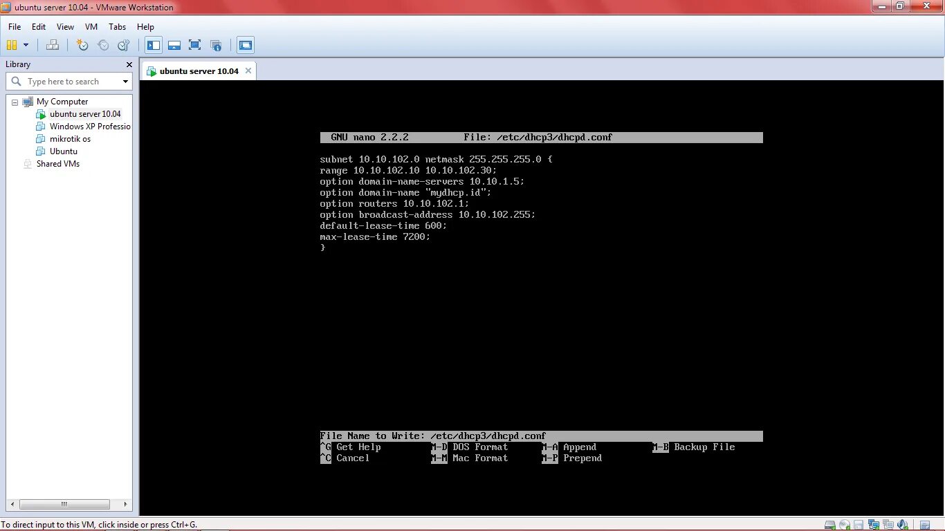Toggle the console view toolbar icon
This screenshot has height=531, width=945.
tap(246, 45)
